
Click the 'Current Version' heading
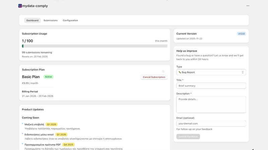click(187, 34)
